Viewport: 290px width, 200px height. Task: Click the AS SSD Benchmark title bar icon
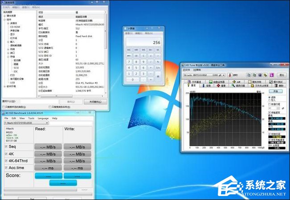[4, 113]
